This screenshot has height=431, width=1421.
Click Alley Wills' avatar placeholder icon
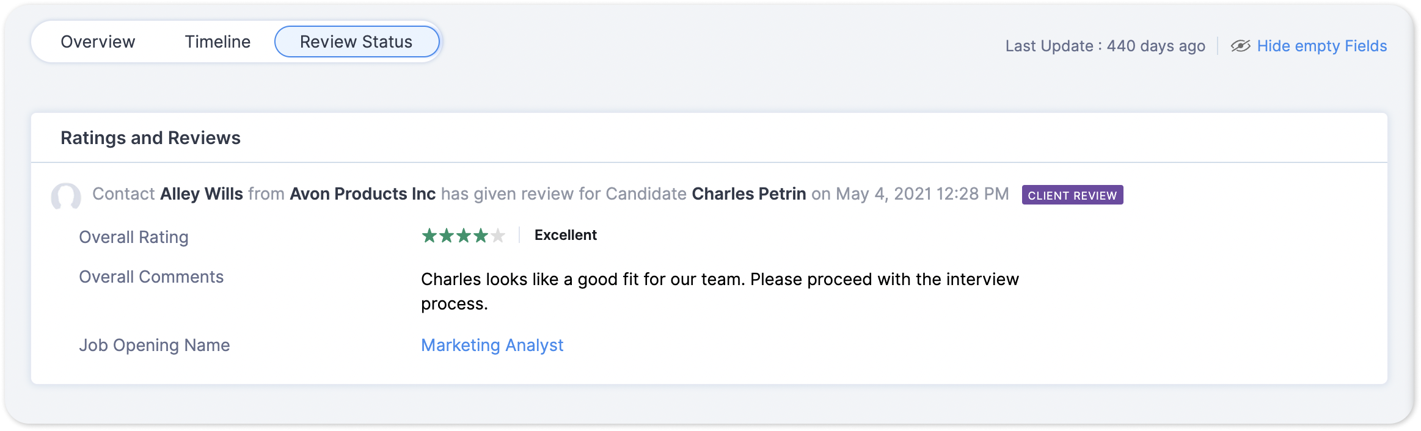[66, 197]
